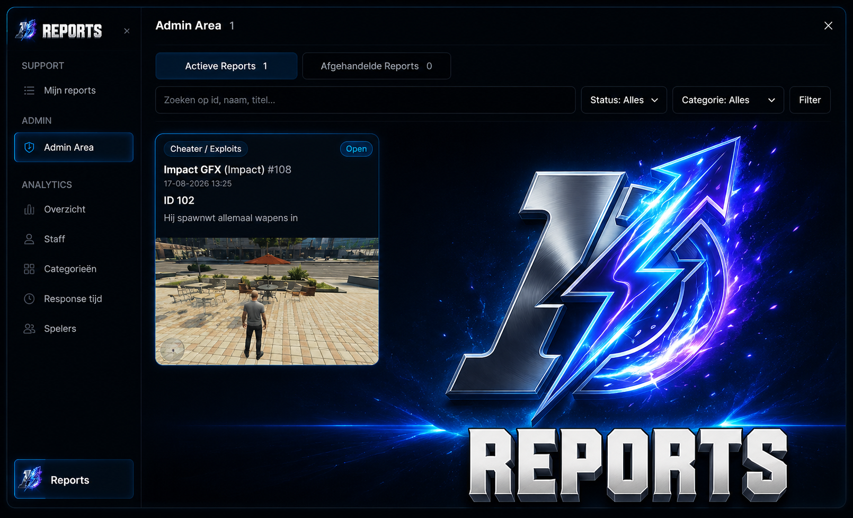Click the Cheater / Exploits category tag

click(x=206, y=149)
